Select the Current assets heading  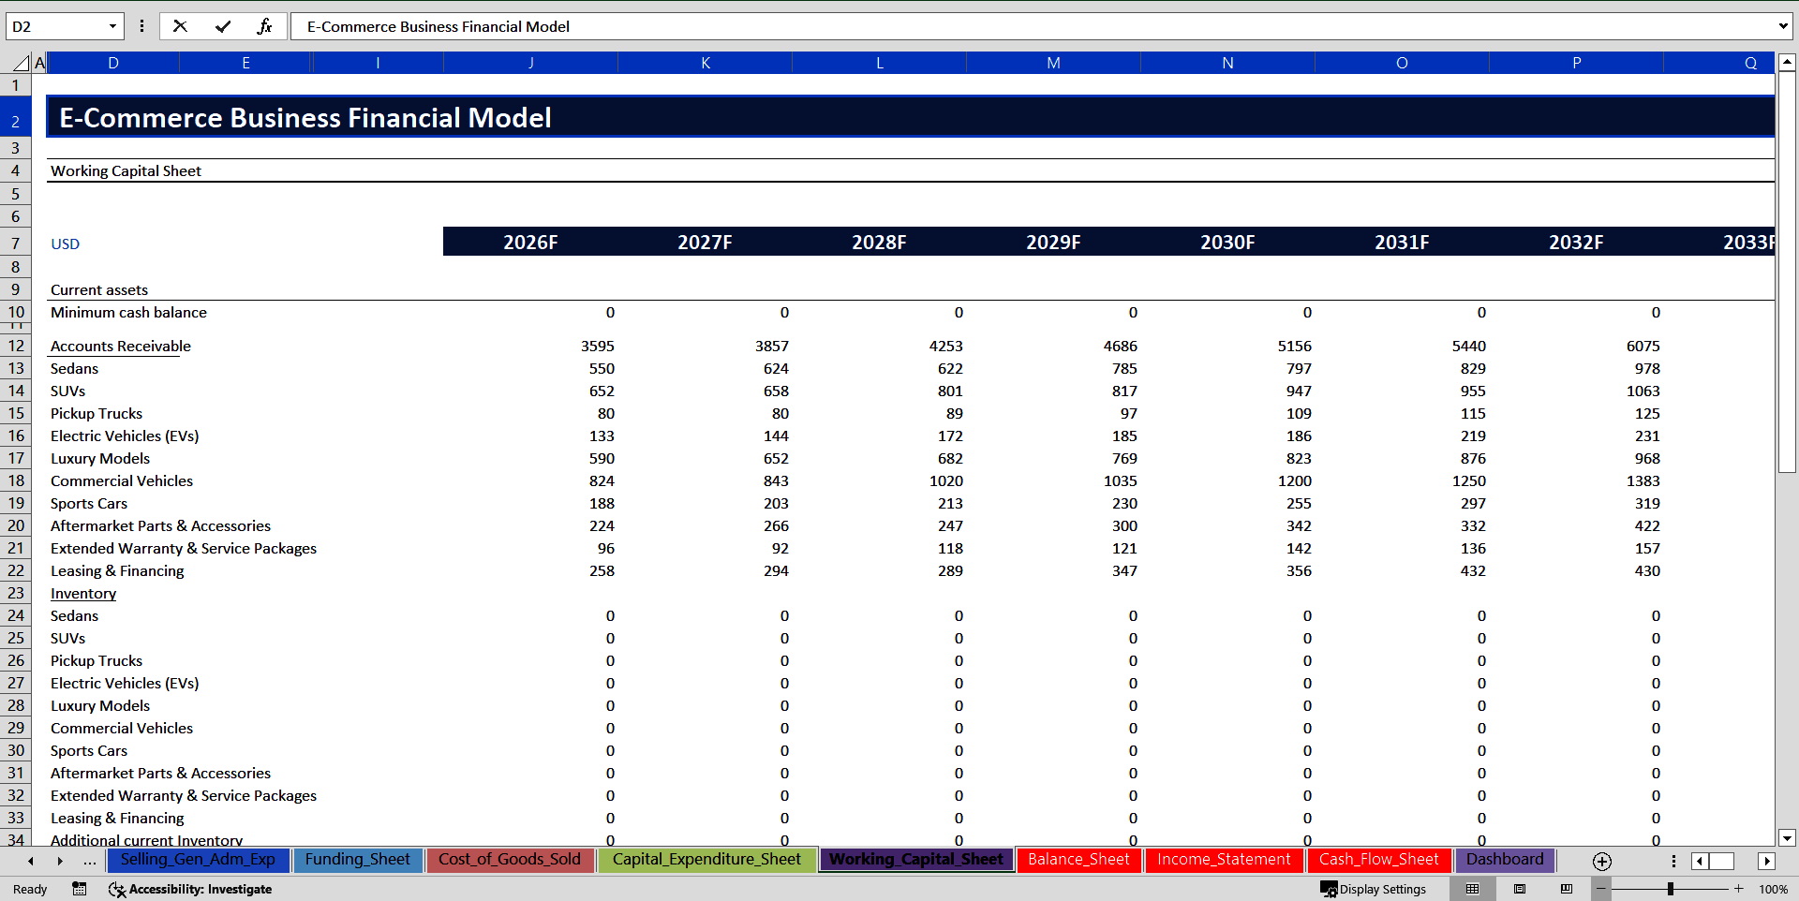[99, 289]
